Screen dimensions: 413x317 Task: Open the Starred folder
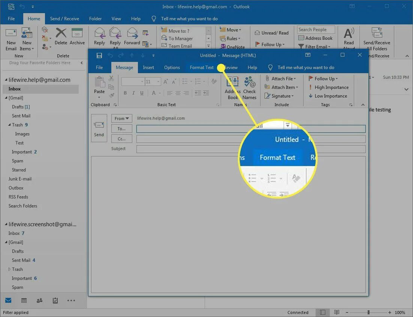pos(19,170)
